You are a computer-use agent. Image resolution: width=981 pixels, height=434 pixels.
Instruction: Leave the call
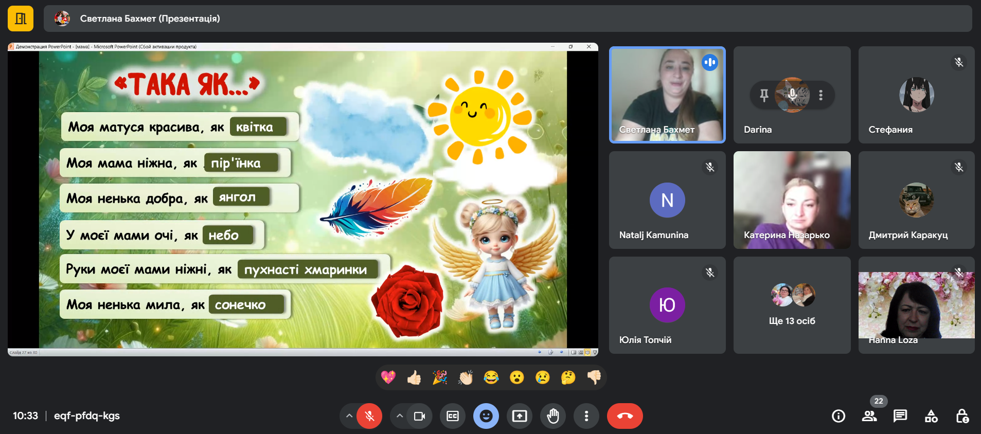pos(625,416)
